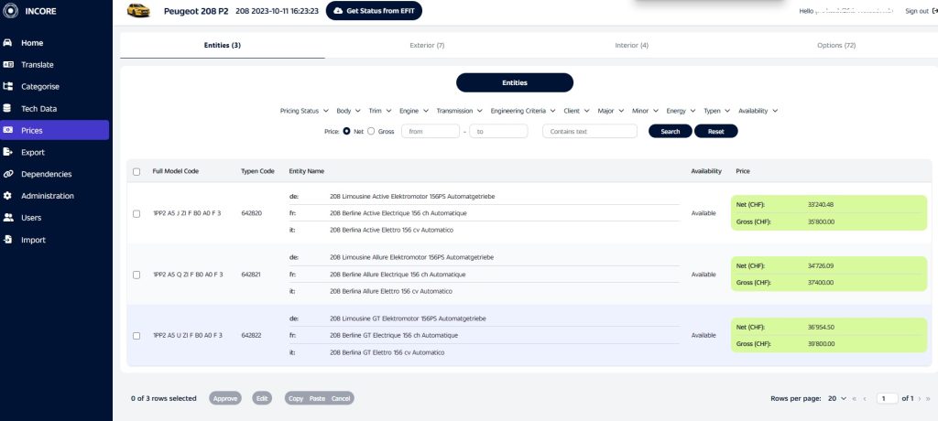Click the green price box showing 37'400.00
The image size is (938, 421).
click(828, 274)
